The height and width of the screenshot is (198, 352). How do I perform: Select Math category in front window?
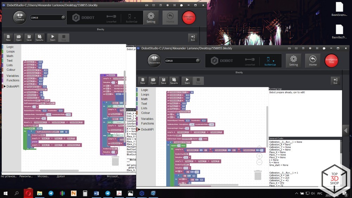[x=144, y=99]
